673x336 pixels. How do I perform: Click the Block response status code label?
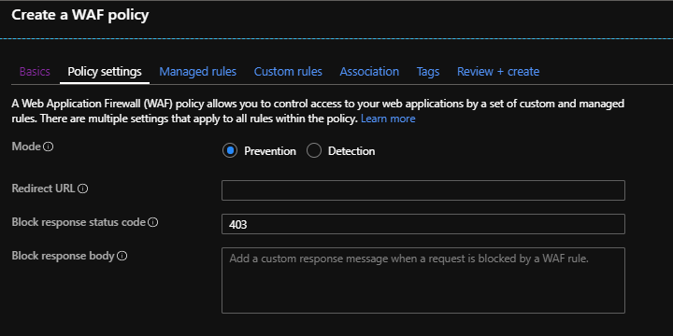point(79,222)
